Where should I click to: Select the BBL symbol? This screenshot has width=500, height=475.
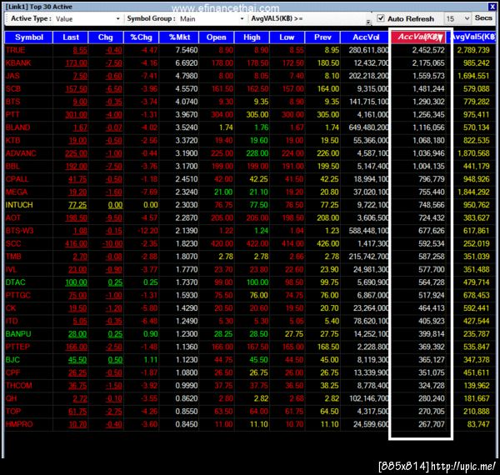tap(12, 166)
